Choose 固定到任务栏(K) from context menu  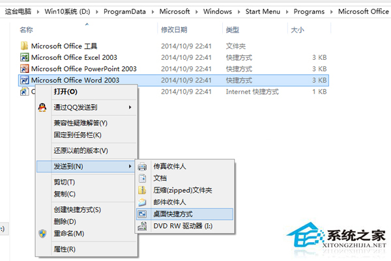coord(77,135)
